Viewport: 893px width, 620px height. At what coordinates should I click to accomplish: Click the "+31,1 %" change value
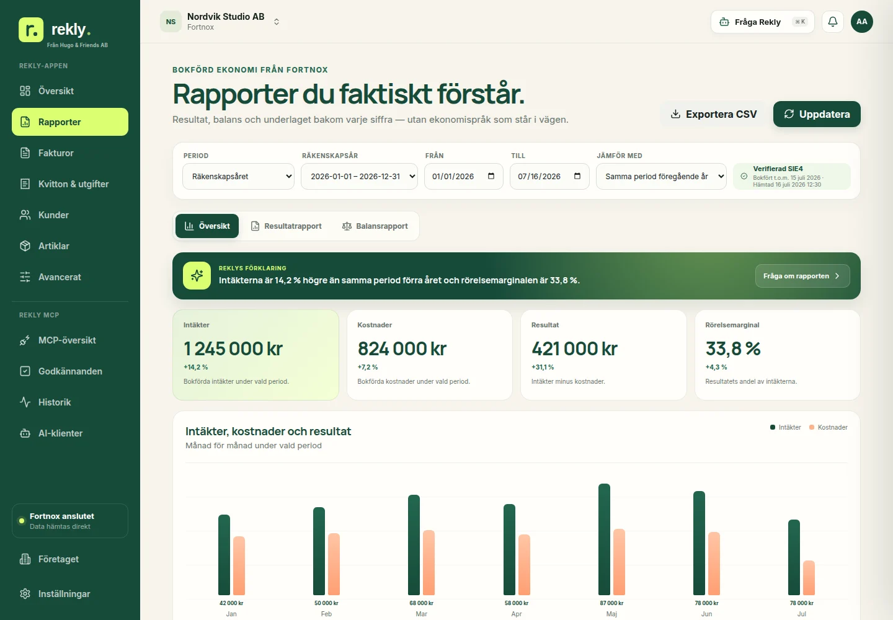point(543,367)
